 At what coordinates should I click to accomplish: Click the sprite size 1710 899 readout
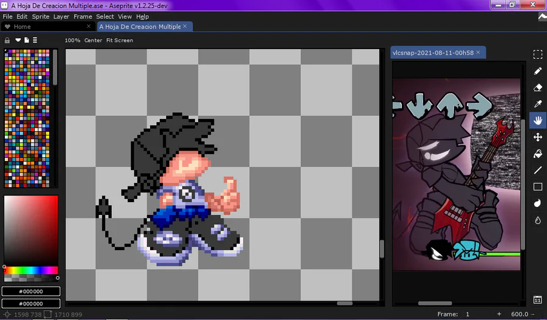pos(64,315)
